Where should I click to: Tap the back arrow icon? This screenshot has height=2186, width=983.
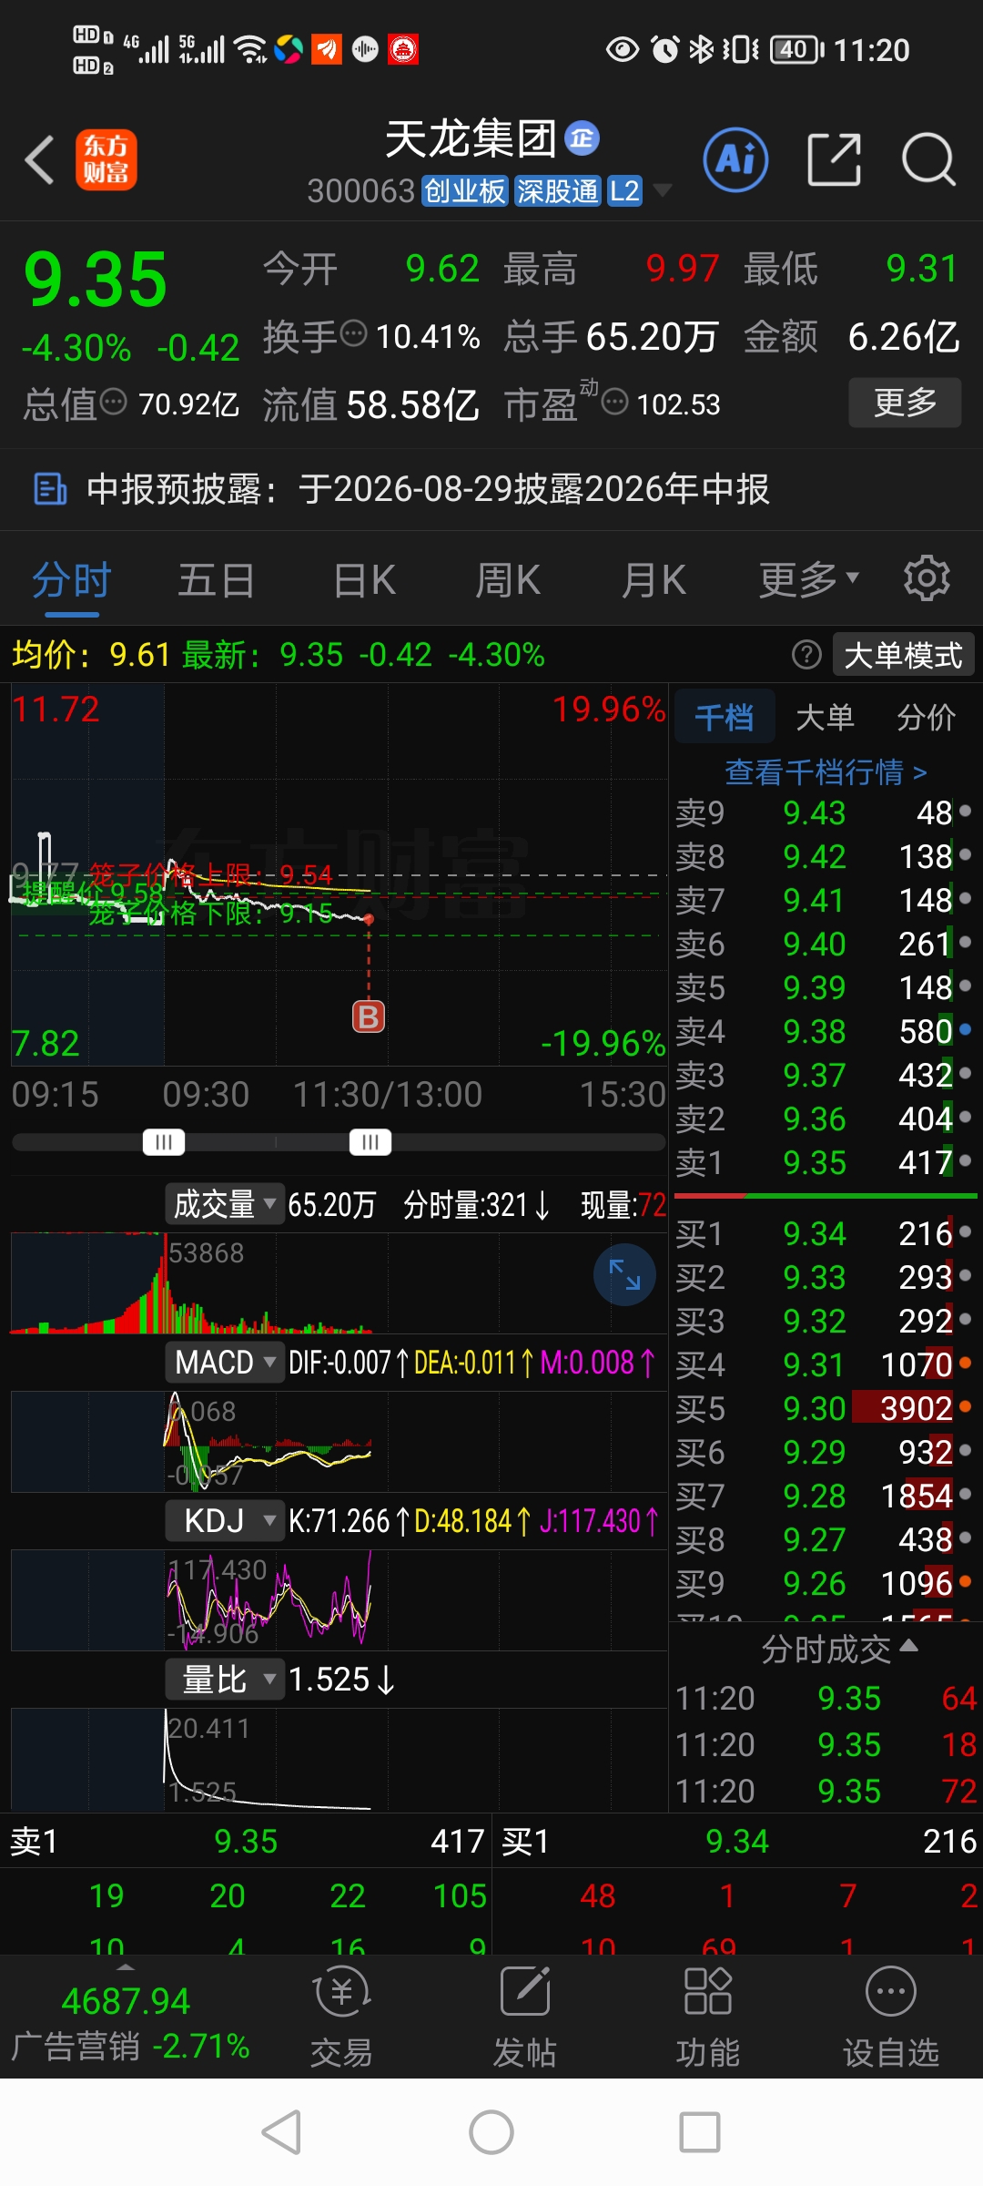tap(39, 160)
